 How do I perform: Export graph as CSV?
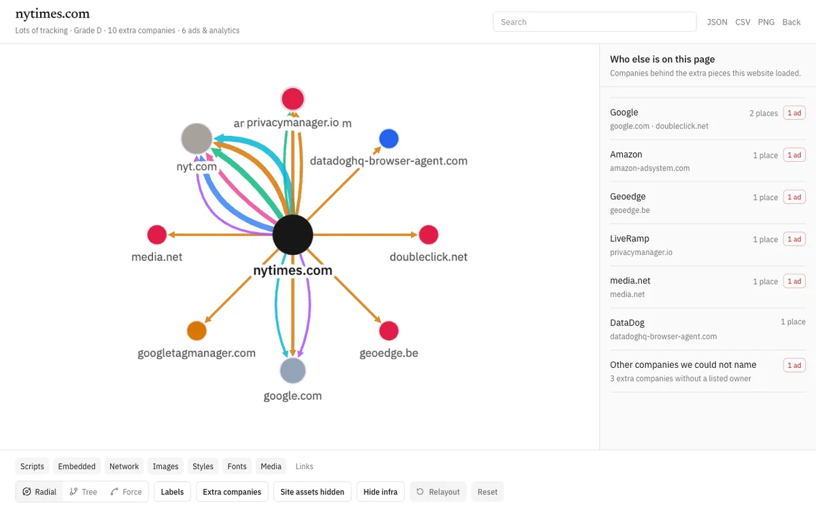point(743,22)
